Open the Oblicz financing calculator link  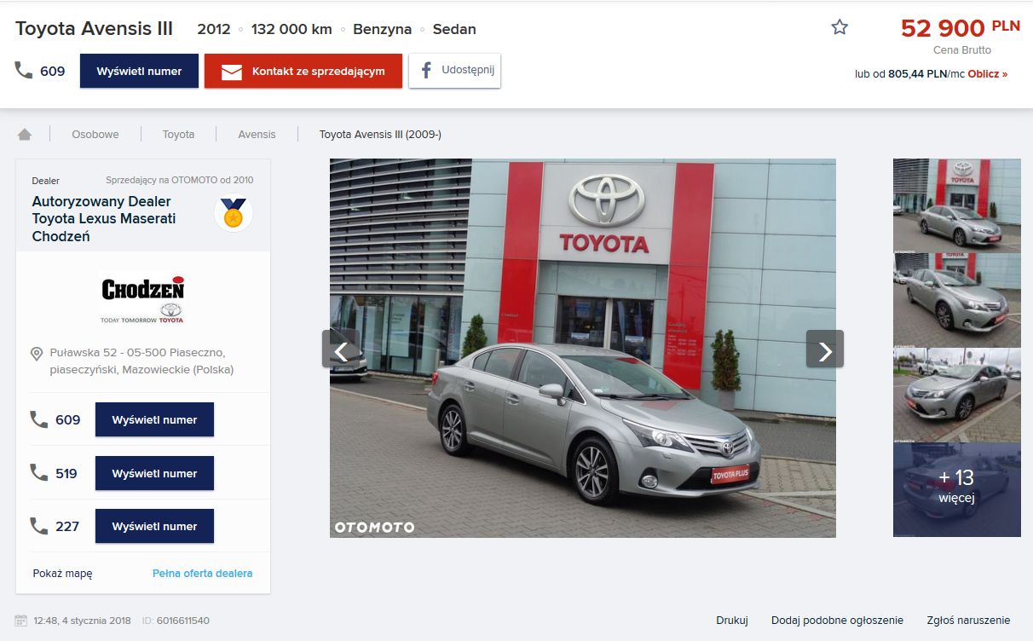[x=987, y=74]
